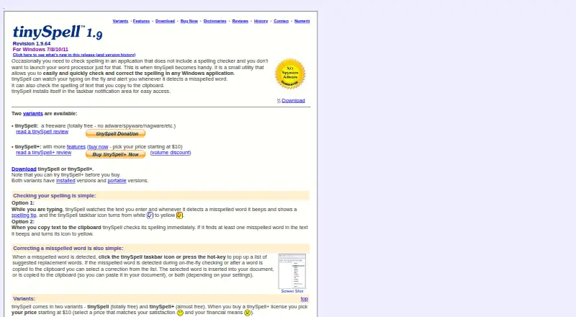Click the yellow tinySpell taskbar icon
576x317 pixels.
[x=179, y=215]
